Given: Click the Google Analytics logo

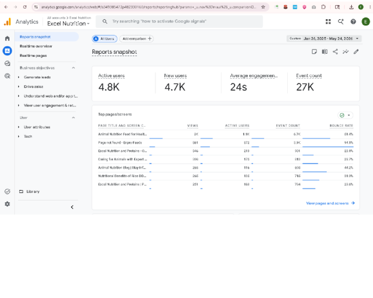Looking at the screenshot, I should pyautogui.click(x=7, y=22).
